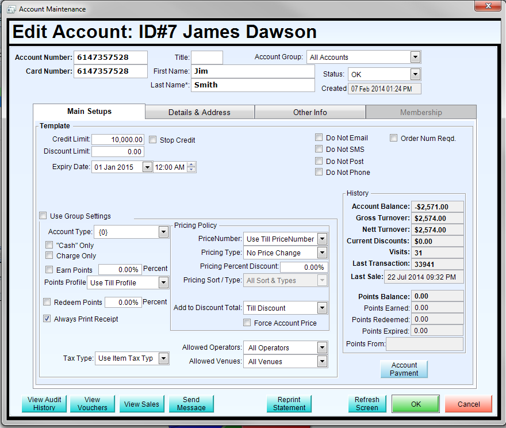Toggle Use Group Settings checkbox
This screenshot has height=428, width=506.
[43, 216]
